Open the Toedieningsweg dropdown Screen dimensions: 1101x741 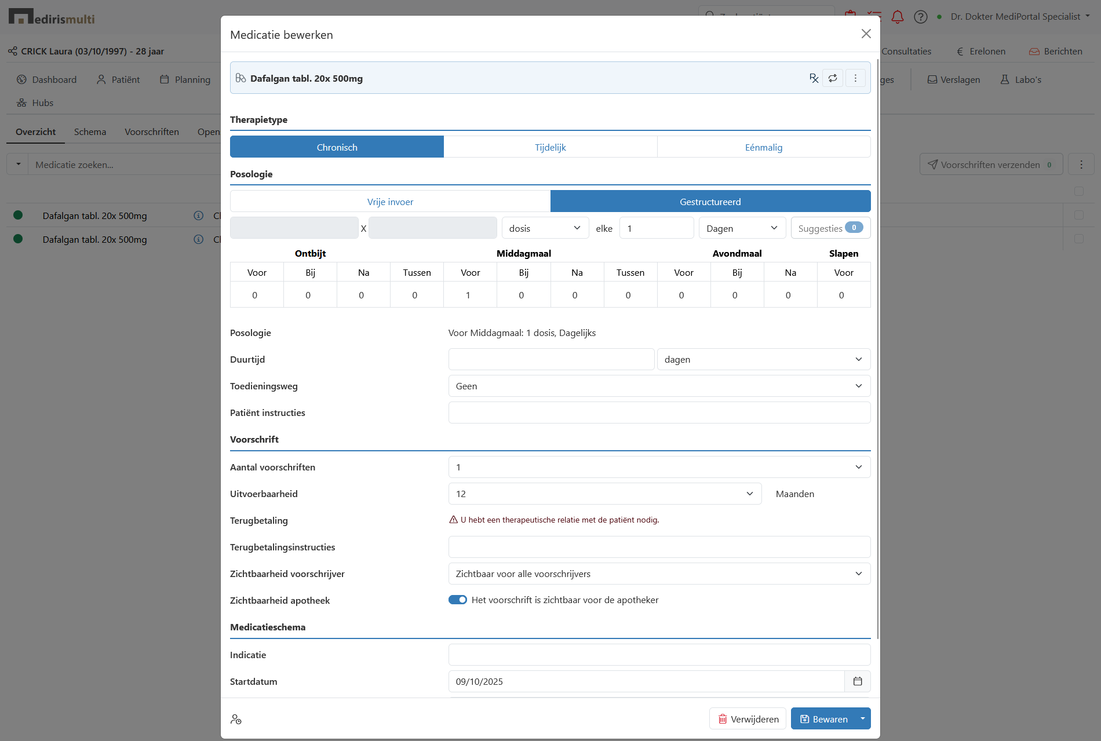pyautogui.click(x=659, y=386)
